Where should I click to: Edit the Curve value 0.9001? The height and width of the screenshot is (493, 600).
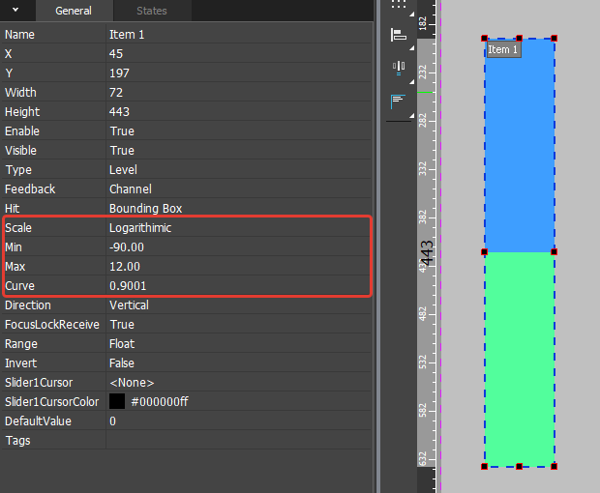click(x=238, y=286)
